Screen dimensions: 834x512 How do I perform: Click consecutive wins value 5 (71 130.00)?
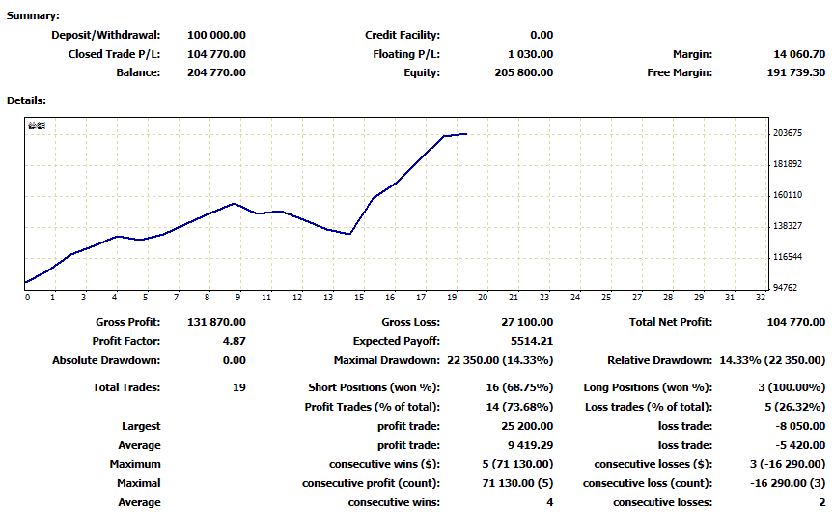coord(517,464)
